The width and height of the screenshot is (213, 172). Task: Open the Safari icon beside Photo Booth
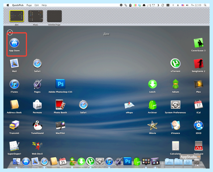coord(83,105)
